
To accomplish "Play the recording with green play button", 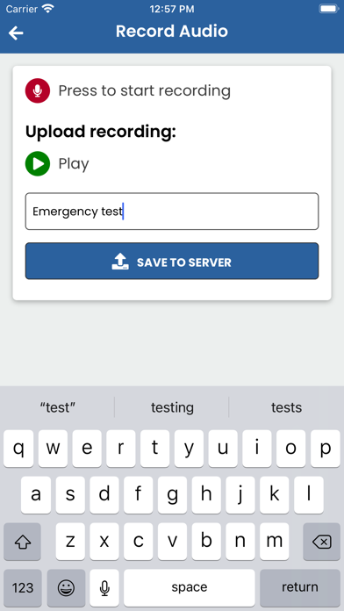I will click(38, 163).
